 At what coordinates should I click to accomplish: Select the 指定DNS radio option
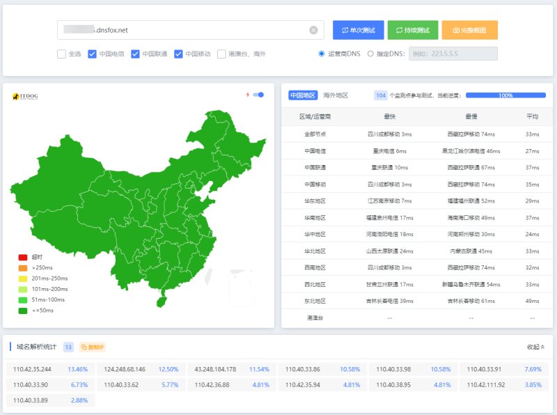click(x=370, y=54)
